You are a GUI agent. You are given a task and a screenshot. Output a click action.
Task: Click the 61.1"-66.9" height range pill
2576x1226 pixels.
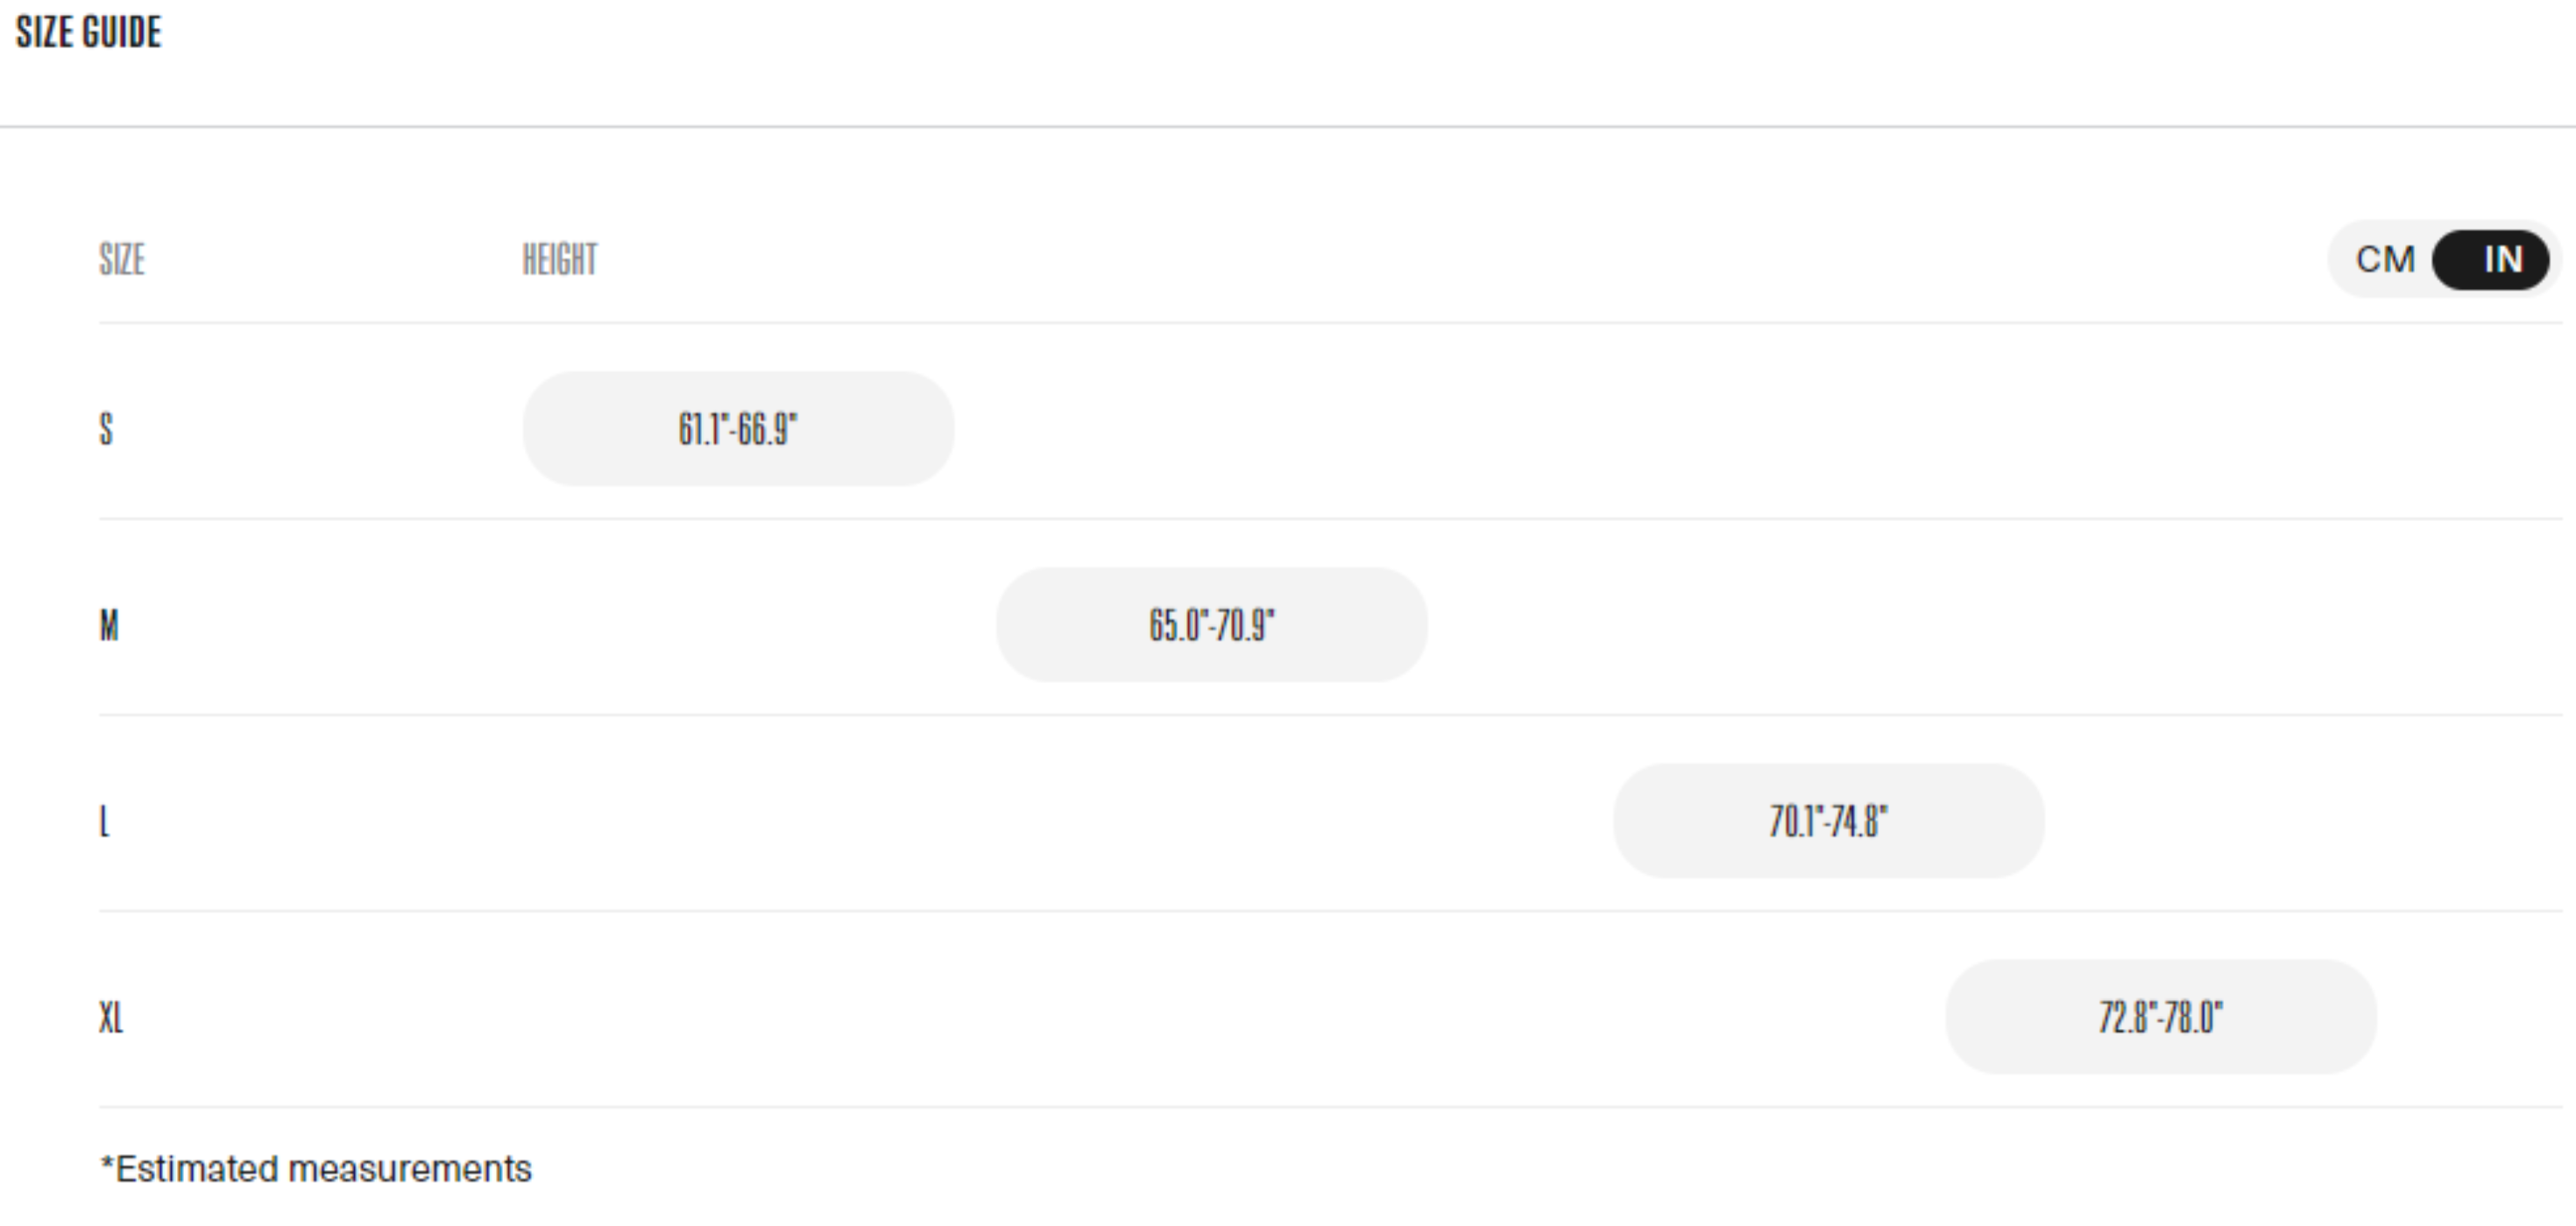[738, 430]
